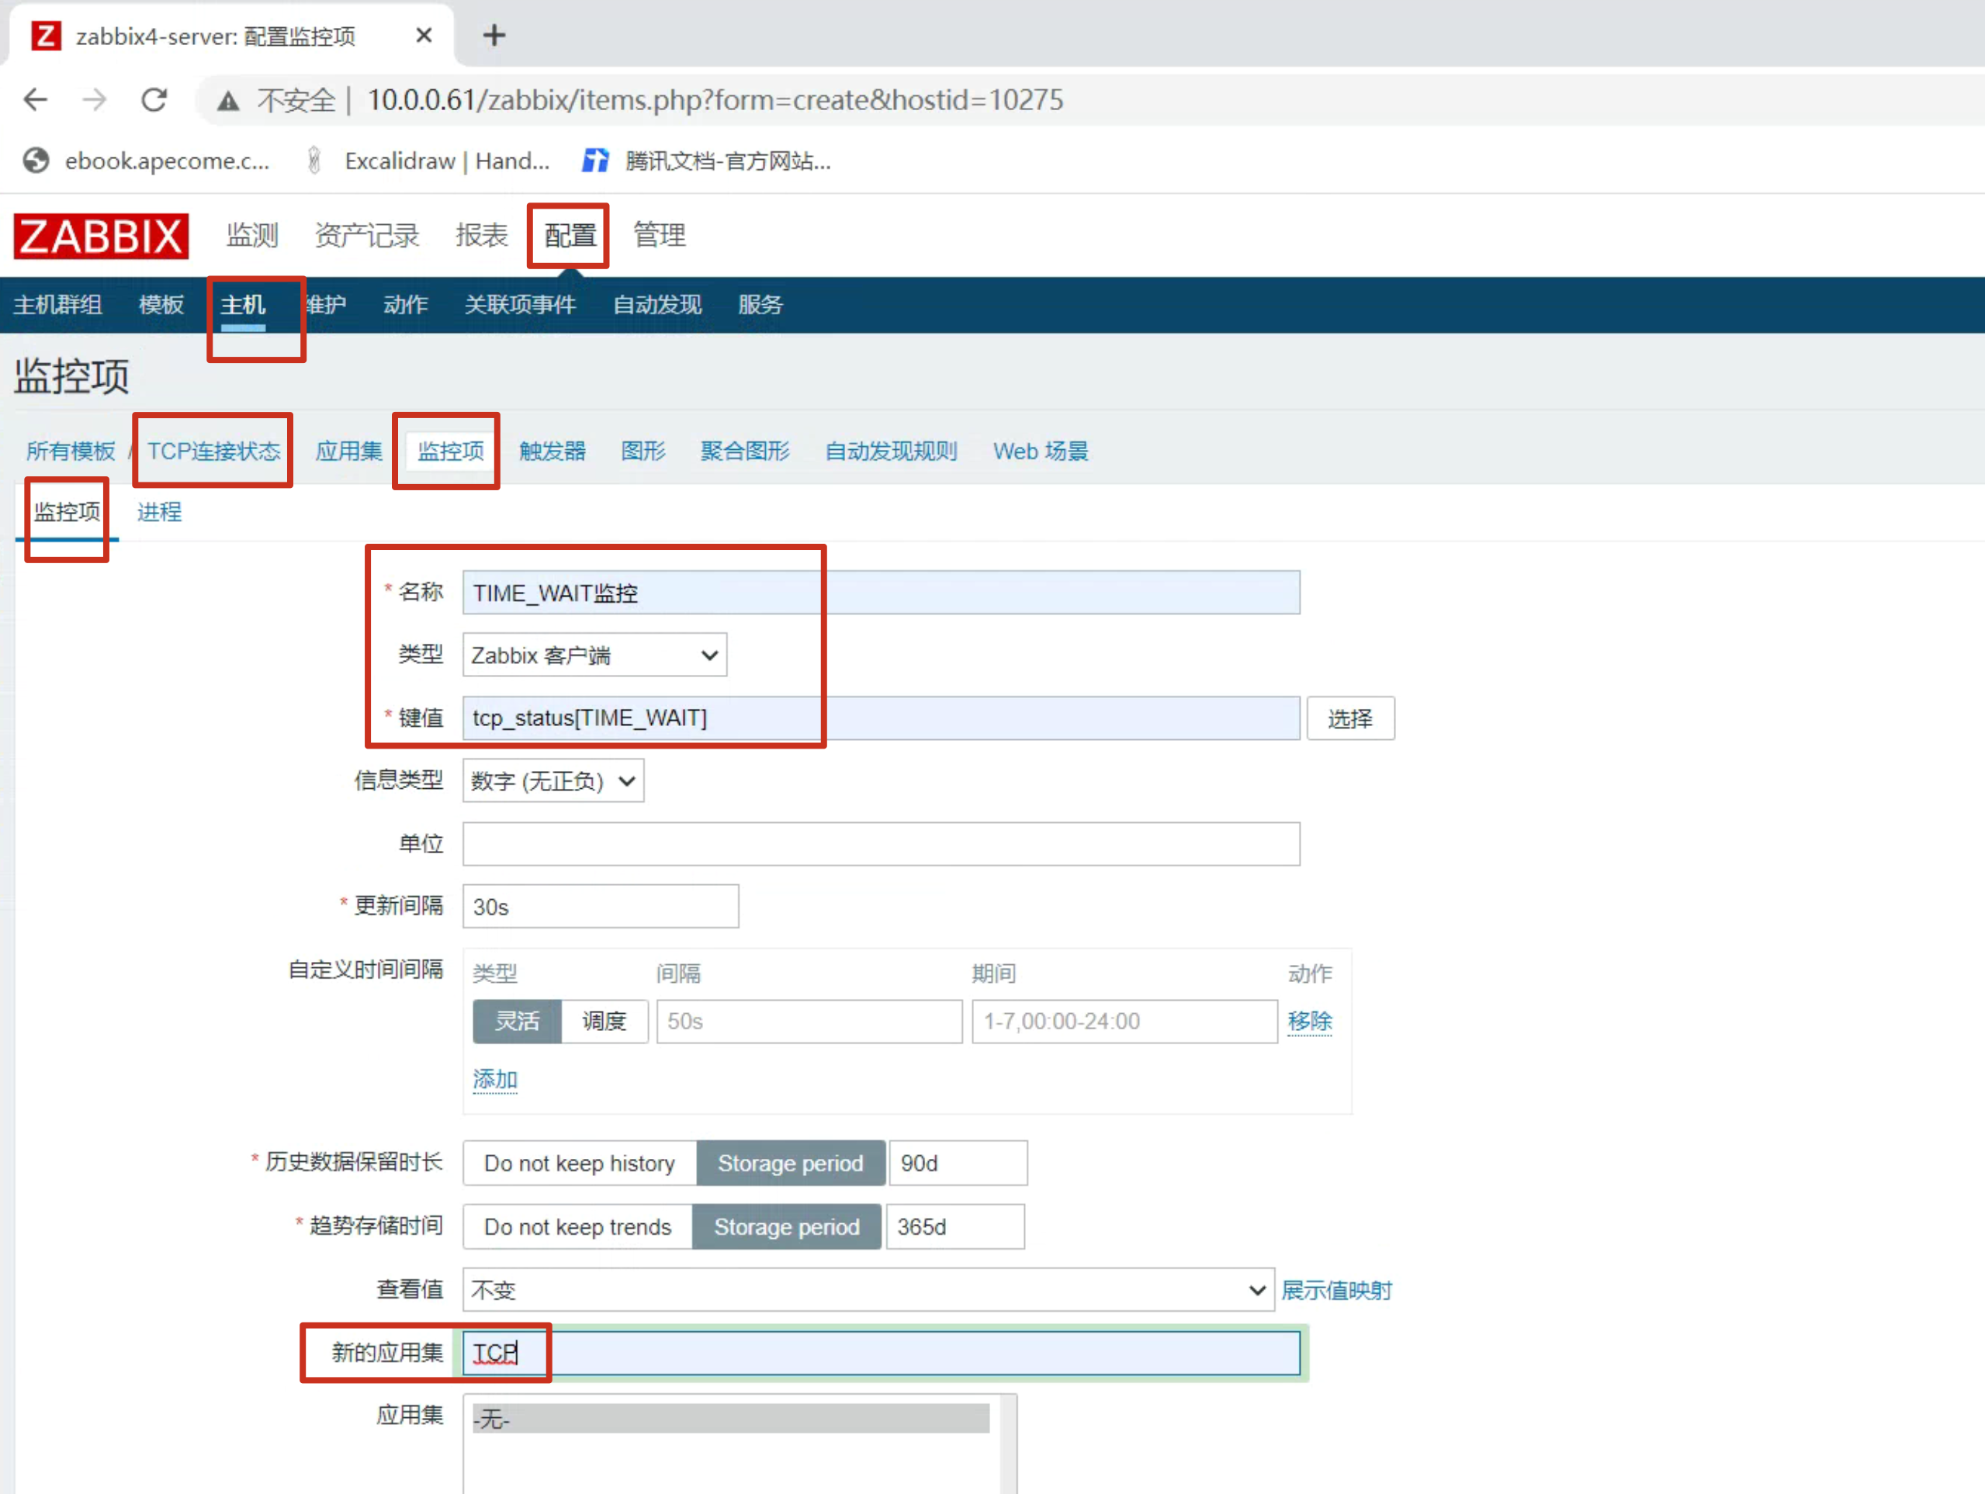Click the 更新间隔 input field

[x=599, y=906]
